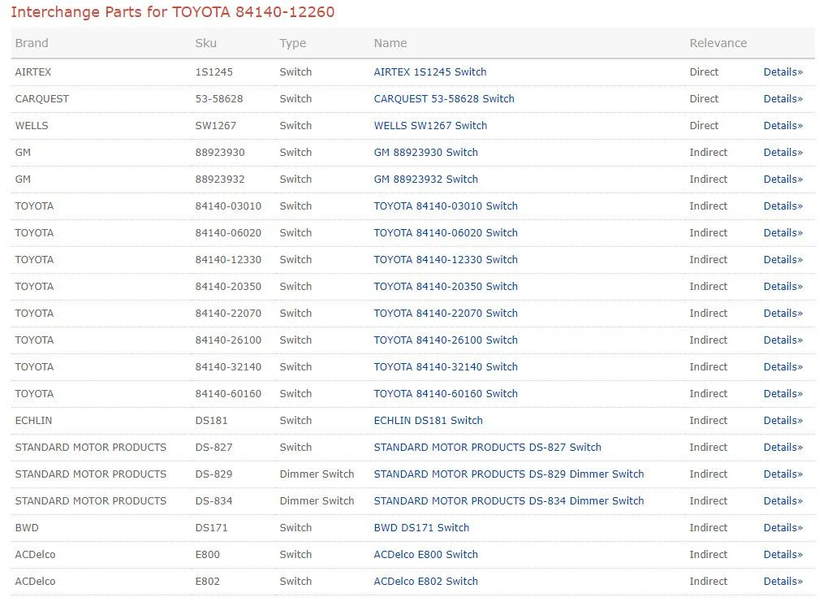View Details for the TOYOTA 84140-06020 row
Viewport: 828px width, 606px height.
point(783,233)
